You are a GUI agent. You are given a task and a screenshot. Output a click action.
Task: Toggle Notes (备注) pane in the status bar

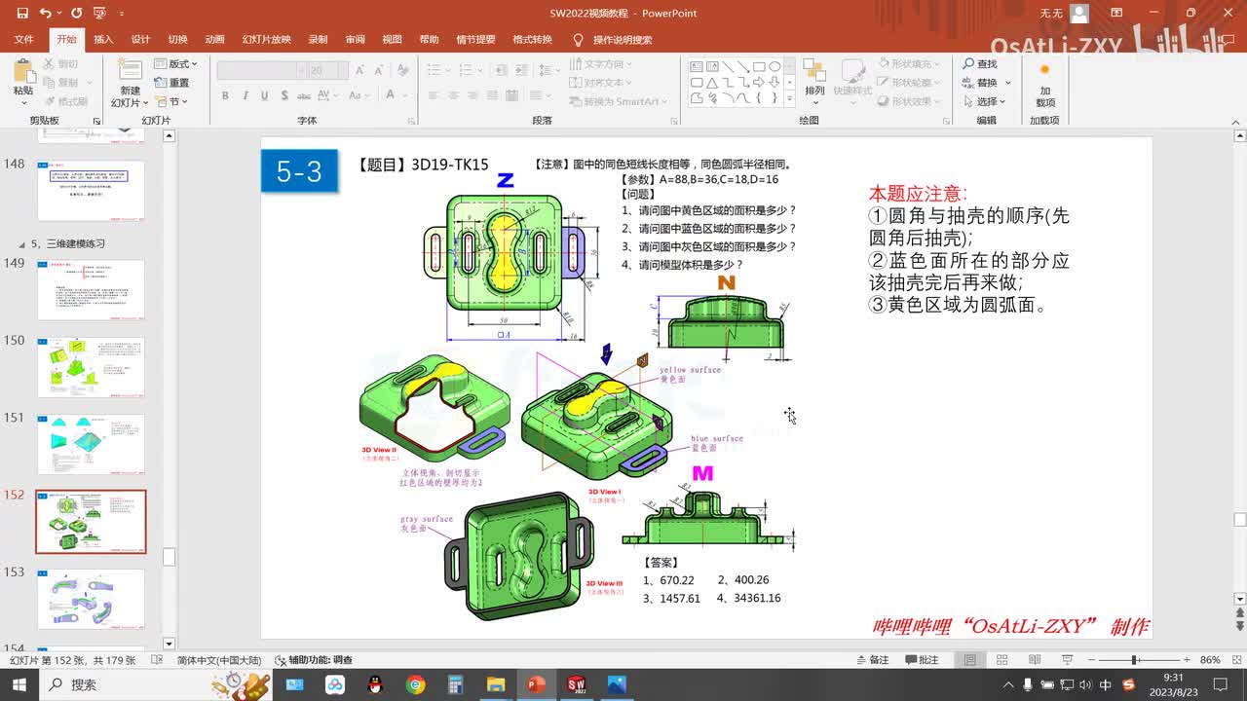point(871,660)
